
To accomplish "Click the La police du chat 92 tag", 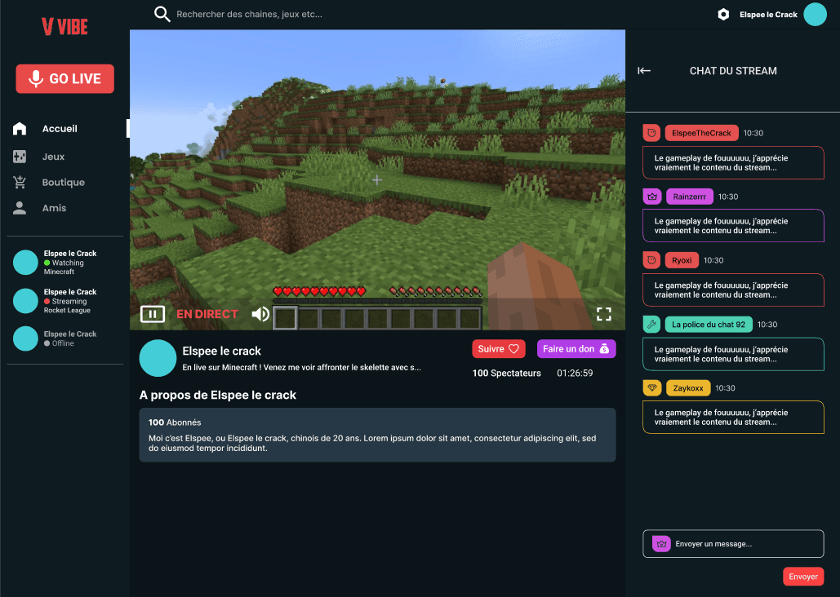I will pyautogui.click(x=709, y=325).
